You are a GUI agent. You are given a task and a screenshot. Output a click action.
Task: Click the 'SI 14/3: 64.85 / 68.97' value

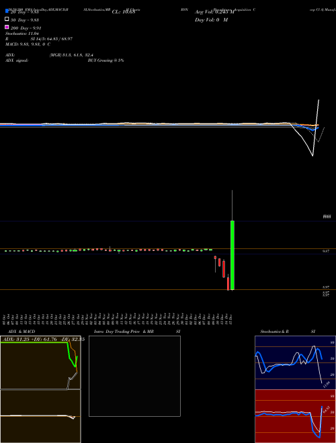(52, 39)
